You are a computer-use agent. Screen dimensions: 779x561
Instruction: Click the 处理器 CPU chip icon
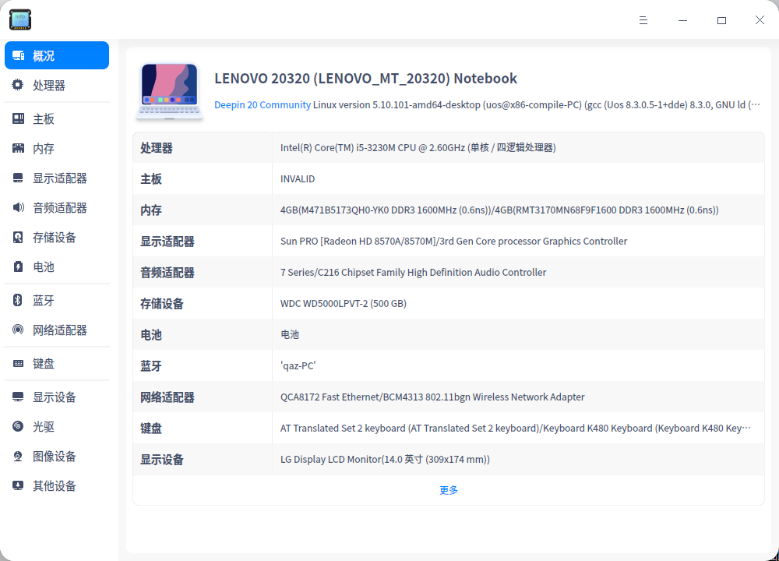(x=18, y=85)
